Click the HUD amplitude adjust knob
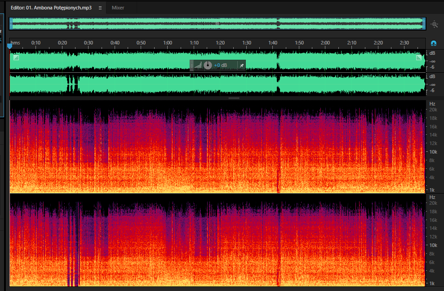 coord(208,66)
